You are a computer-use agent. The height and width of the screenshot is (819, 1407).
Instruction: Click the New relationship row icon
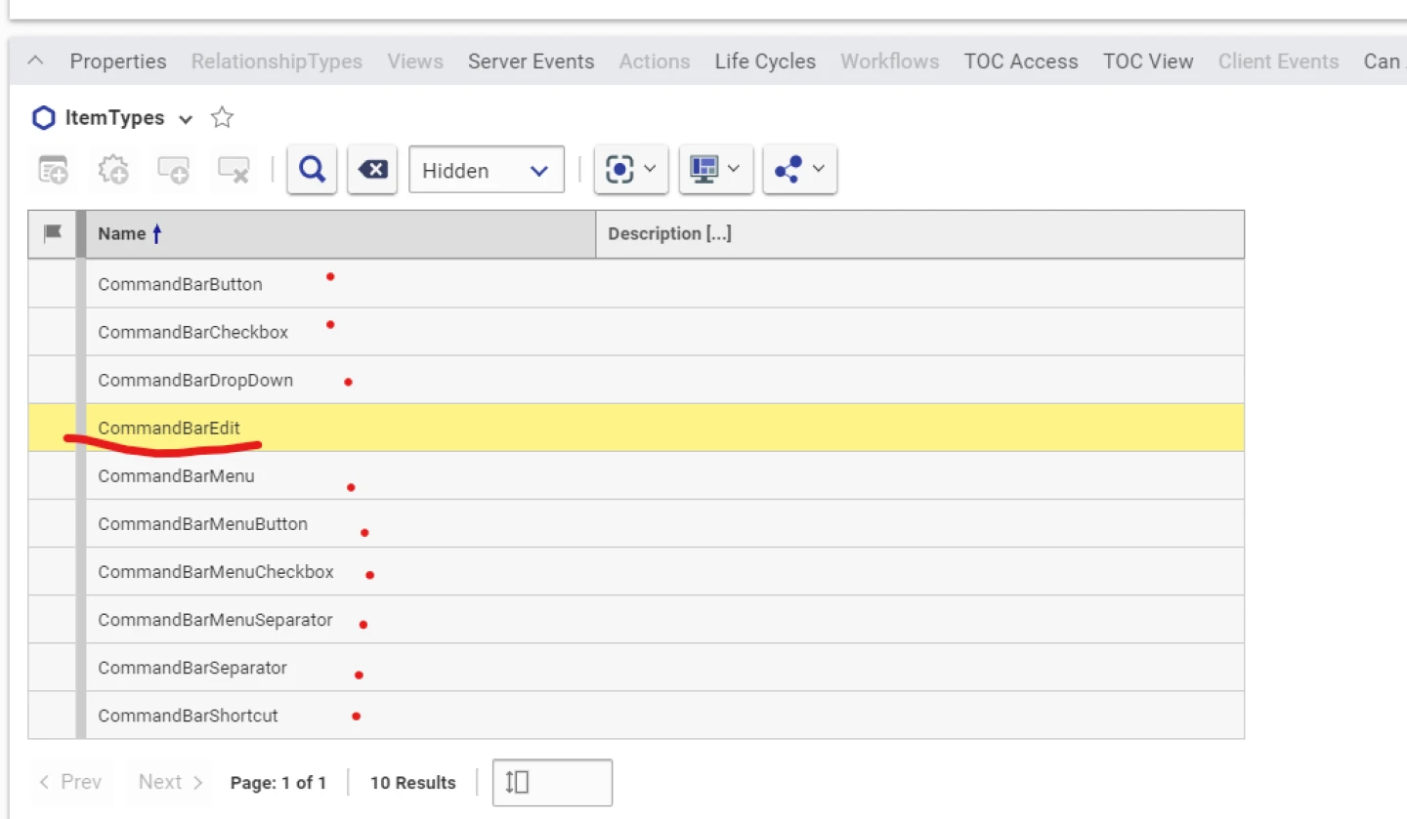tap(54, 170)
